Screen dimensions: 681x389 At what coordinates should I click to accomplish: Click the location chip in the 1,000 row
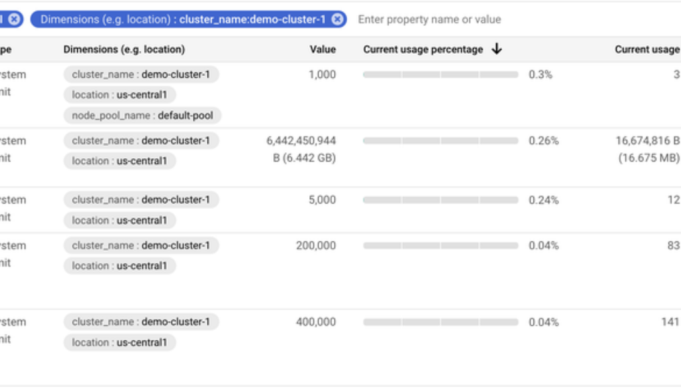click(120, 95)
